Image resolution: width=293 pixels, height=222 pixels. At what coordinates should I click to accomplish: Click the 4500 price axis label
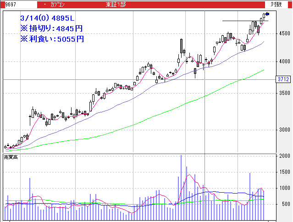284,33
